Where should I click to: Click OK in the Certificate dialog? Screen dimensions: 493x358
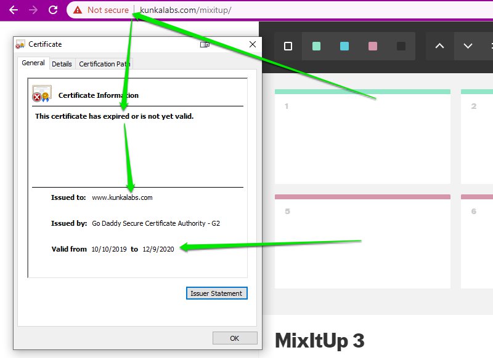235,338
